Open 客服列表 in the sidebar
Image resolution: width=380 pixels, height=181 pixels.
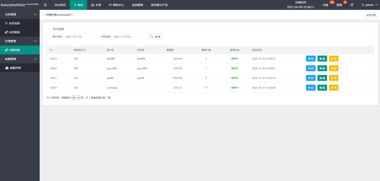[20, 68]
